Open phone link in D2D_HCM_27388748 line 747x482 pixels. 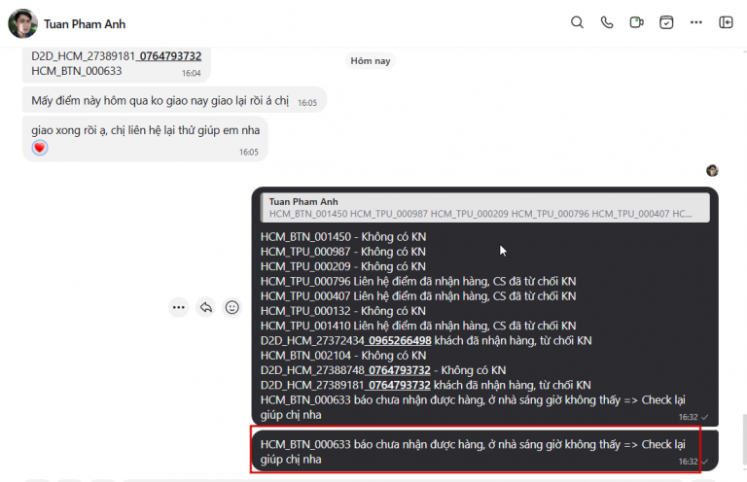pyautogui.click(x=399, y=370)
